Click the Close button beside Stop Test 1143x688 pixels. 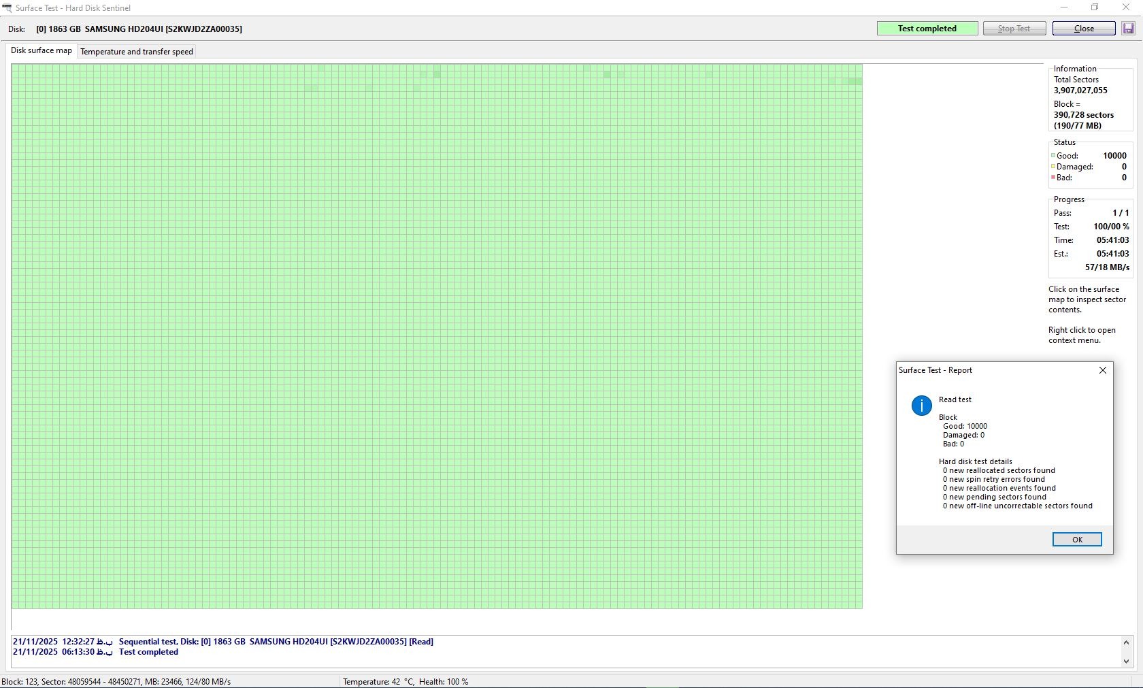pos(1083,29)
